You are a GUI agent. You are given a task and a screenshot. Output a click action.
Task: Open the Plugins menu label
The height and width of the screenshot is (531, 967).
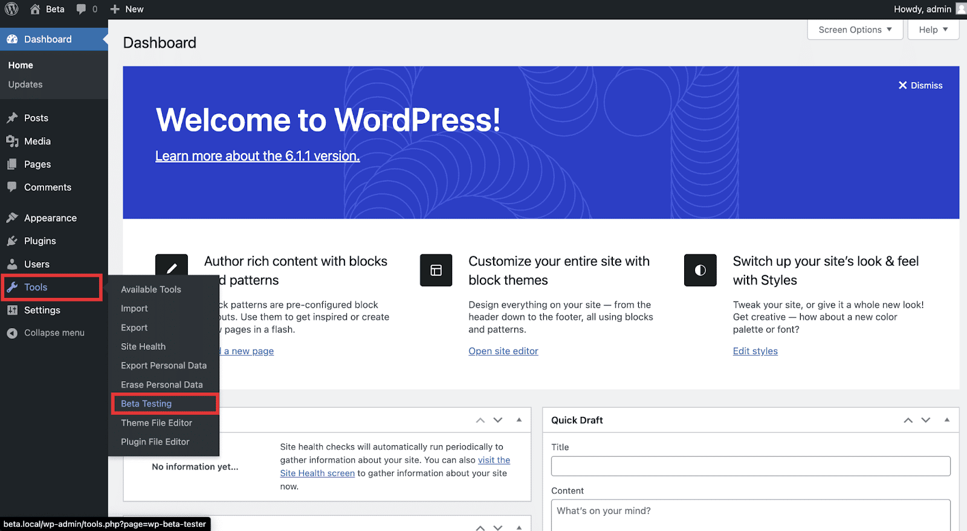point(40,241)
